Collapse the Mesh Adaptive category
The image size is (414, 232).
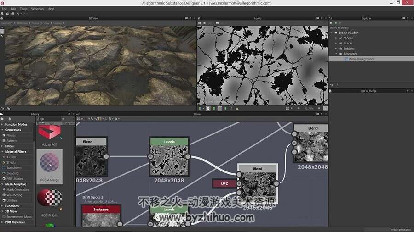(x=2, y=184)
